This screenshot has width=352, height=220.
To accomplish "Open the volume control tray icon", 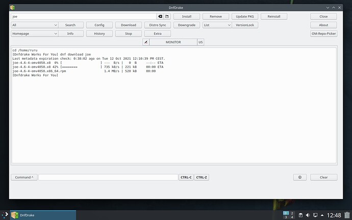I will 308,215.
